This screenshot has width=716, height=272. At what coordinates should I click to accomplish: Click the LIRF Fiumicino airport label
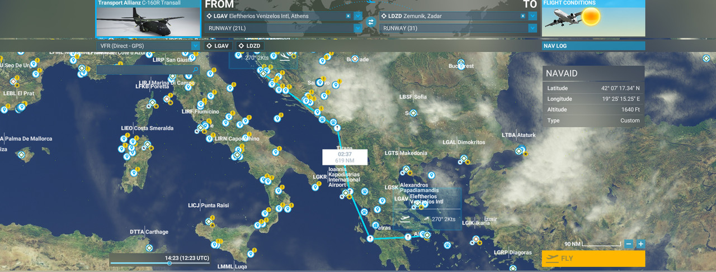point(200,112)
